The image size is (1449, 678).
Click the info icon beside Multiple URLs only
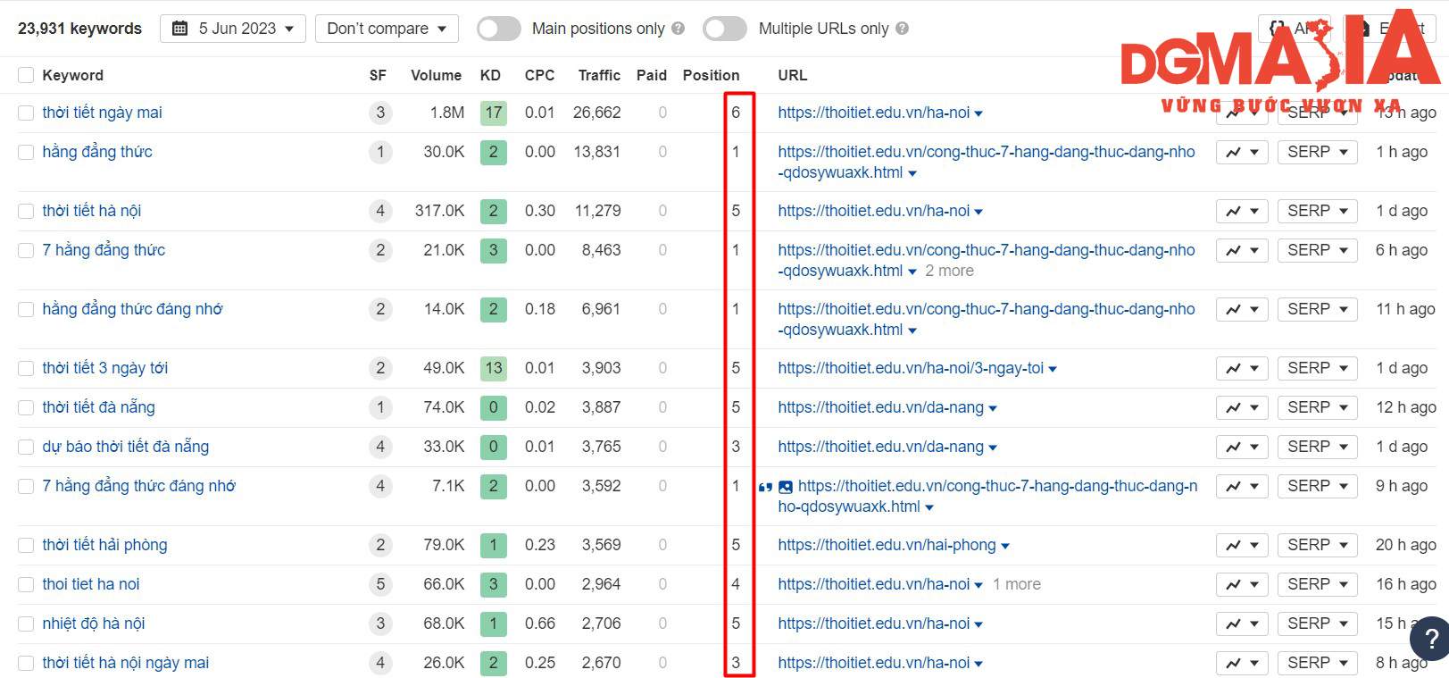tap(903, 29)
